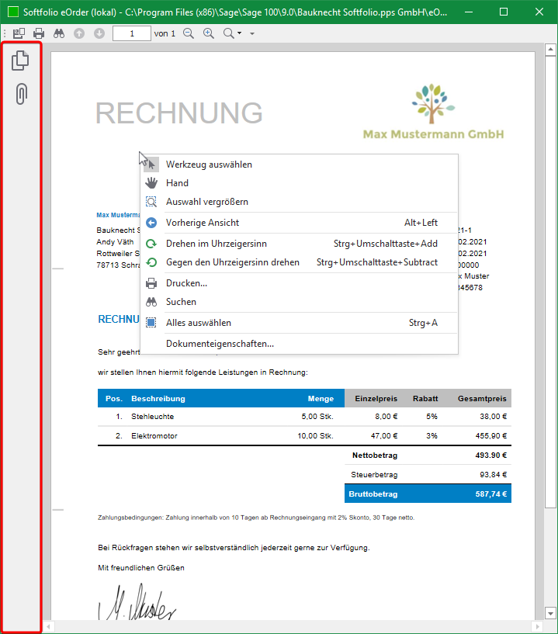Screen dimensions: 558x634
Task: Click the previous page up arrow
Action: [79, 33]
